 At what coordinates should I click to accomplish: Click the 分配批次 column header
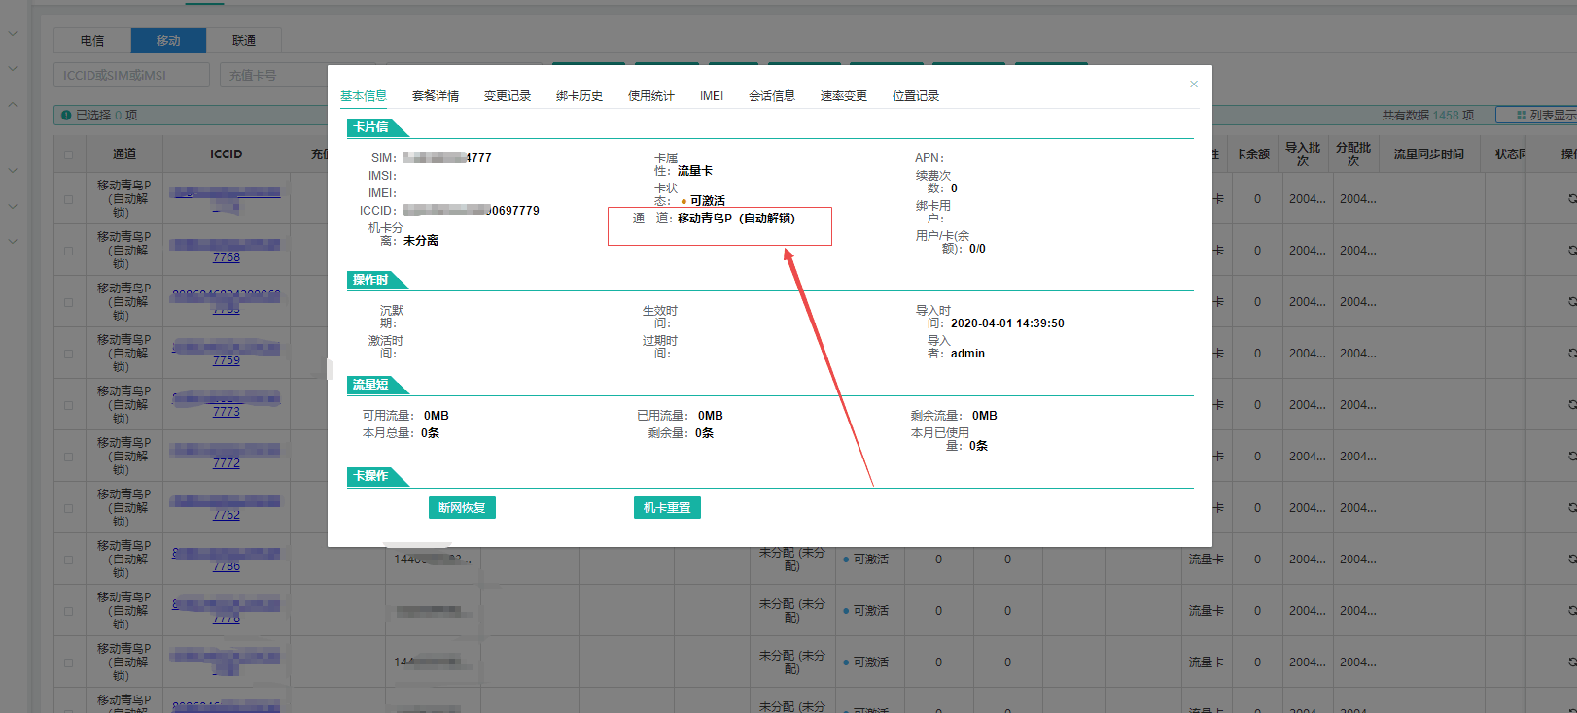pos(1353,154)
